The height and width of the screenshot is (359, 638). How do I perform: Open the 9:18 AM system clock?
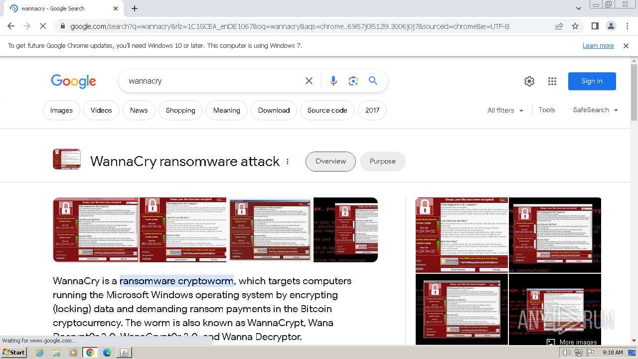pos(613,353)
